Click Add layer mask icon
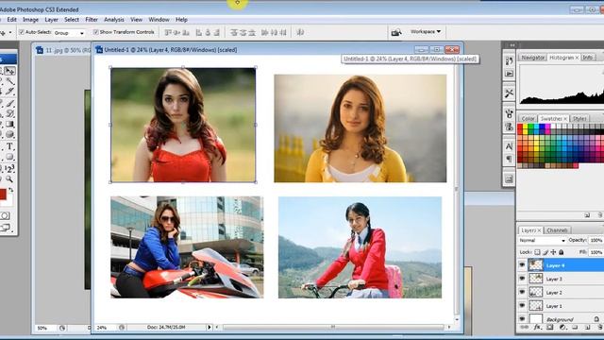This screenshot has width=604, height=340. pyautogui.click(x=550, y=328)
